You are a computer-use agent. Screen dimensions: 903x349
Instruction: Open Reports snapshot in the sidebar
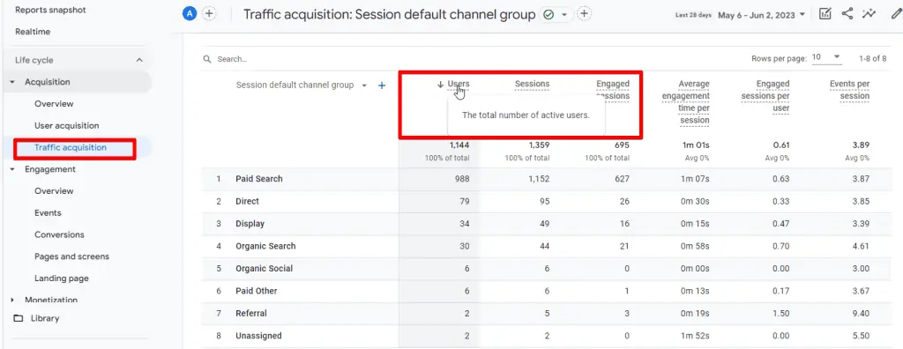pyautogui.click(x=50, y=10)
